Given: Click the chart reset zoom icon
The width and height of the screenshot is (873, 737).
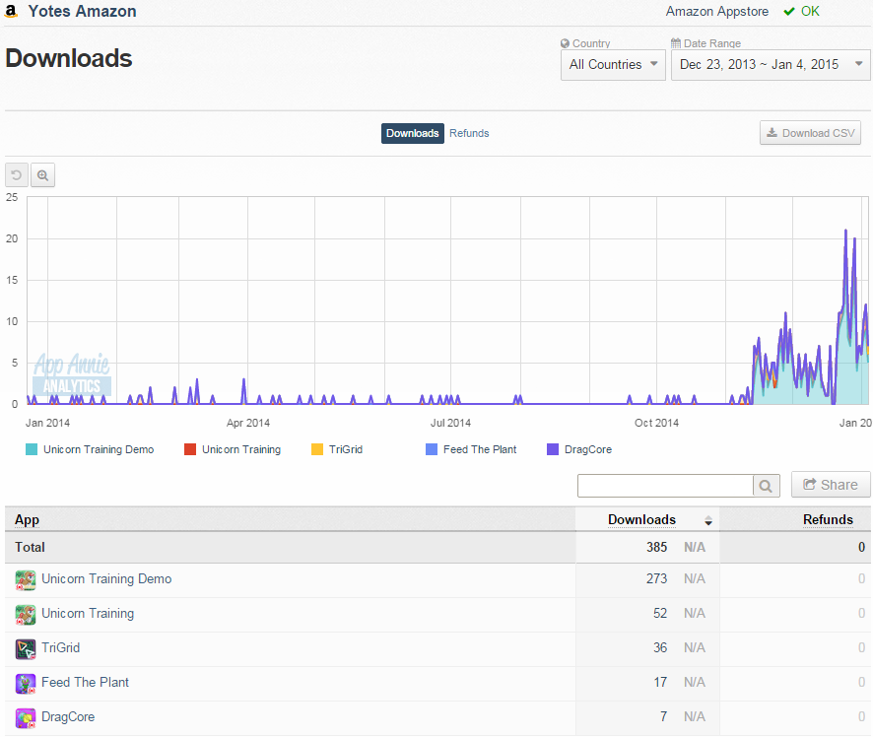Looking at the screenshot, I should (17, 175).
